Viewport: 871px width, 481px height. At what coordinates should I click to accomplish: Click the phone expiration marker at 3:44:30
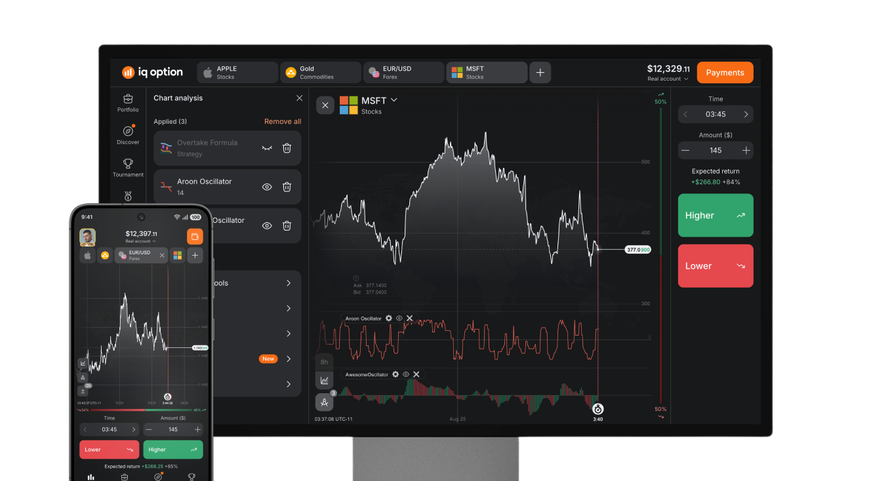click(x=167, y=397)
